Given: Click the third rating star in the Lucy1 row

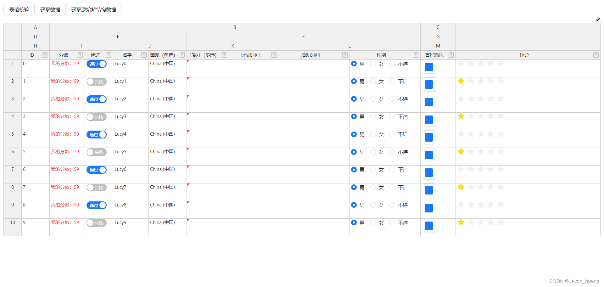Looking at the screenshot, I should (x=481, y=81).
